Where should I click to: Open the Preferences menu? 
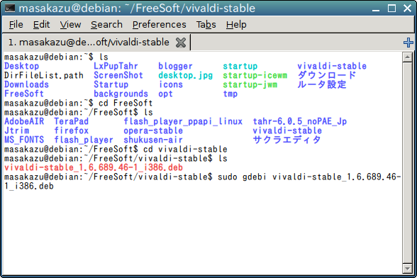click(159, 25)
